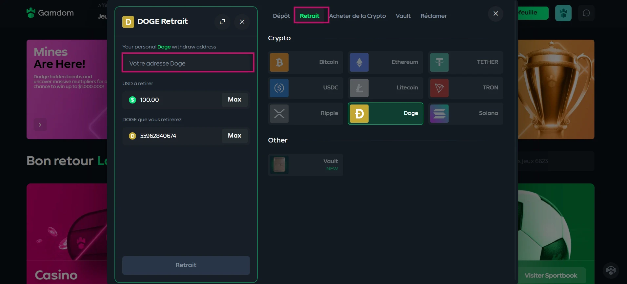Open the Casino card
Screen dimensions: 627x284
[x=67, y=234]
